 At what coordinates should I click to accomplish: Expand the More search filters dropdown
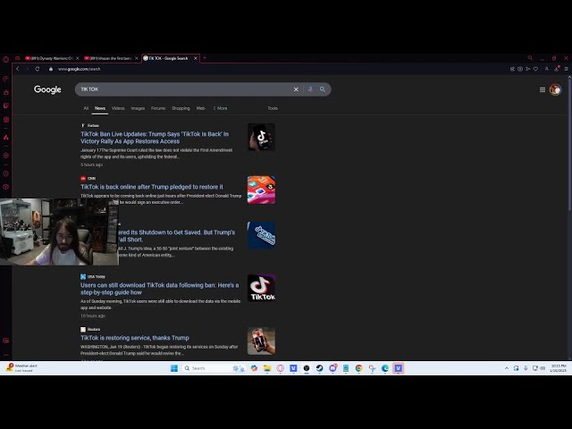(220, 108)
